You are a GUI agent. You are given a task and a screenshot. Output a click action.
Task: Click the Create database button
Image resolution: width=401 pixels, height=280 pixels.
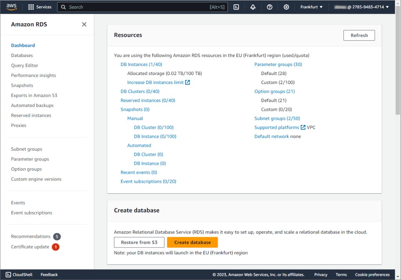(192, 242)
